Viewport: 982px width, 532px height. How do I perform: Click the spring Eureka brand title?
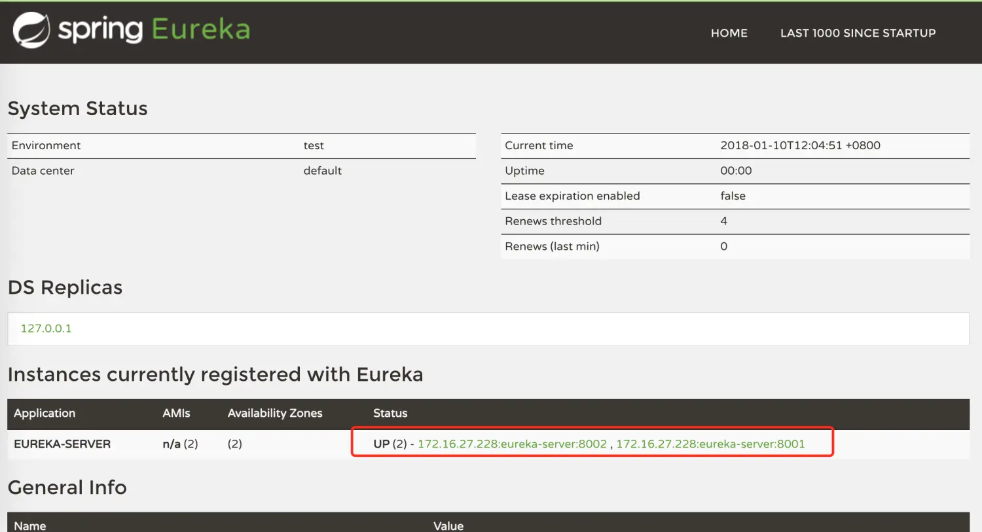[154, 29]
